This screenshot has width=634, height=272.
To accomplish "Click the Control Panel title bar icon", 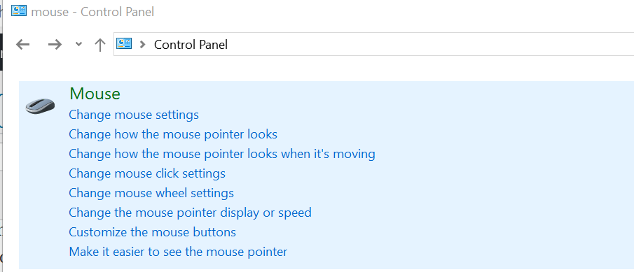I will pos(19,10).
